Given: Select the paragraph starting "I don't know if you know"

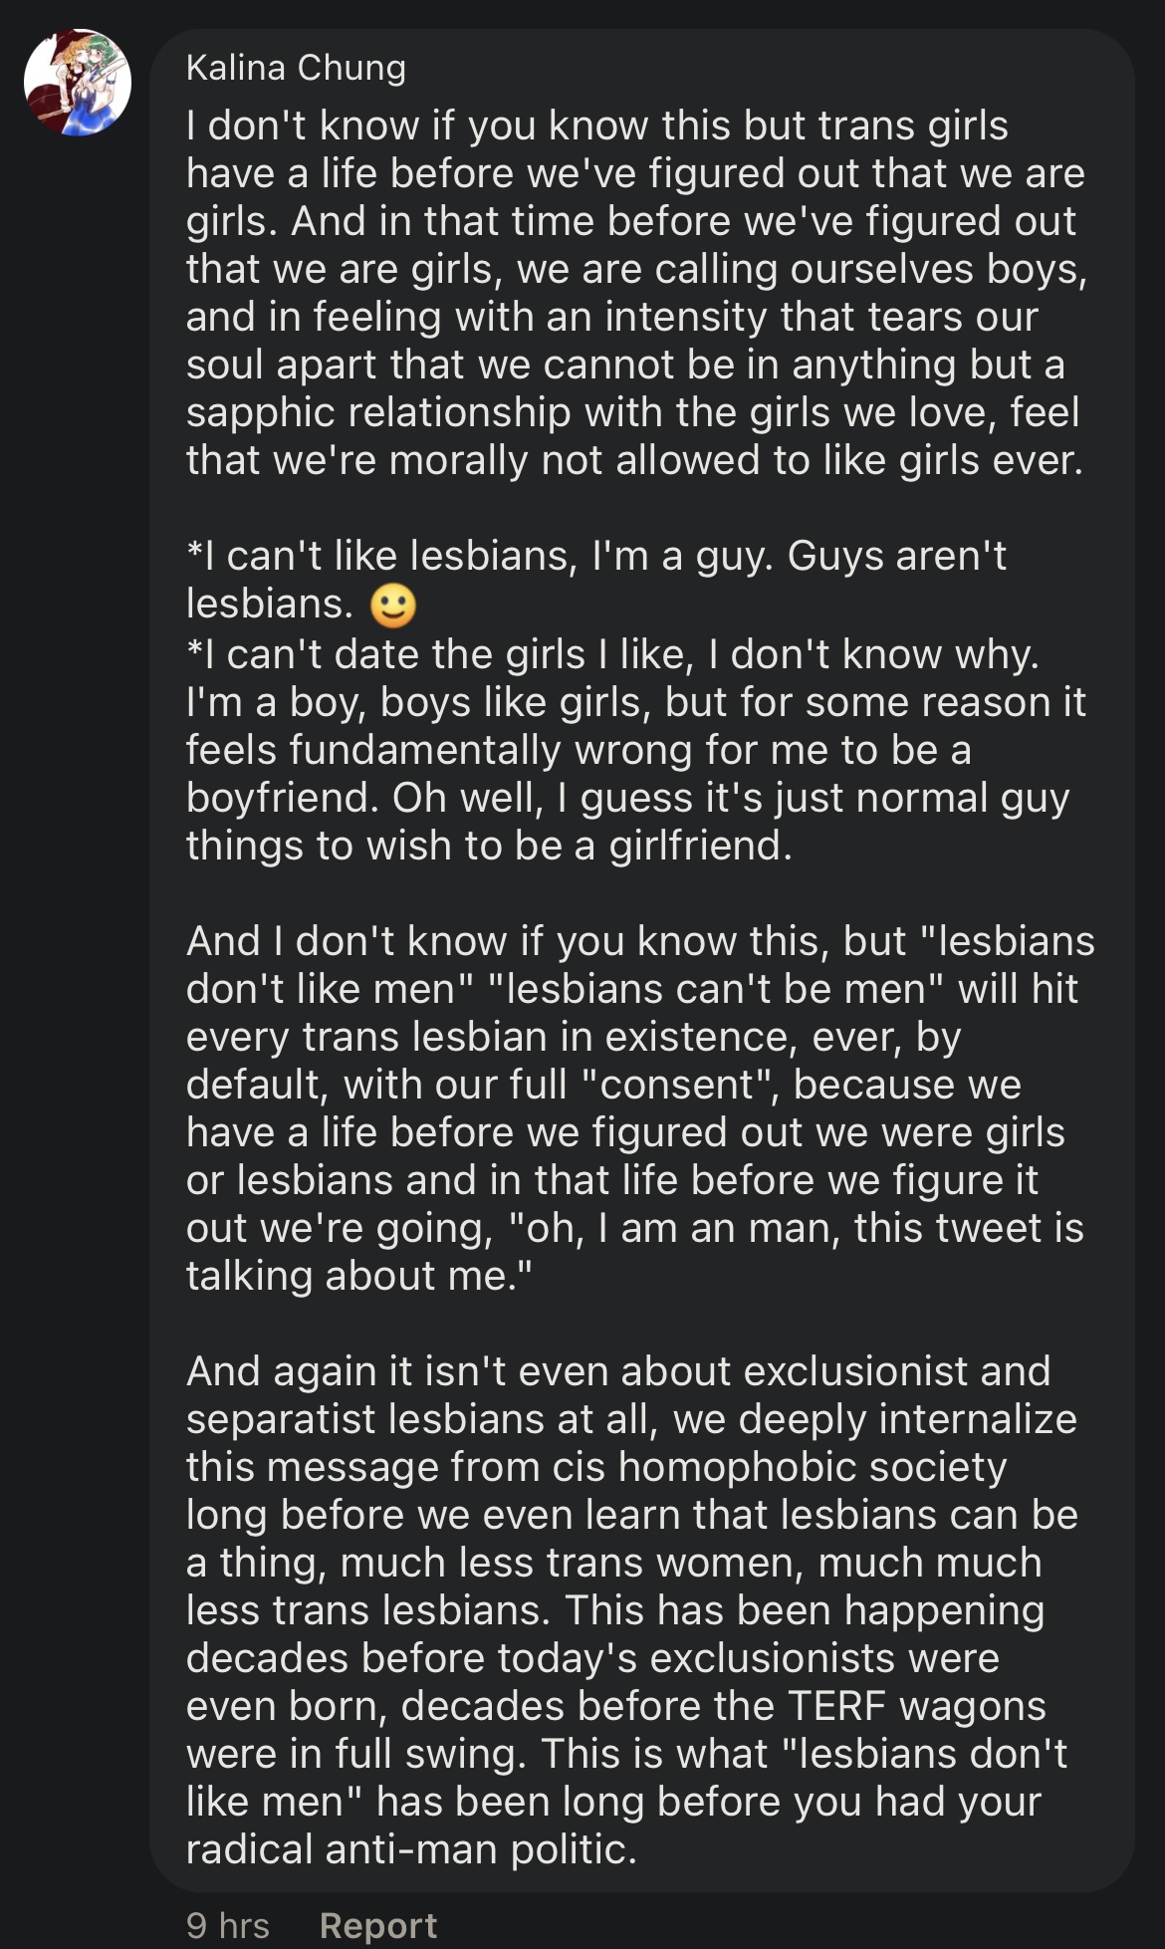Looking at the screenshot, I should click(636, 293).
